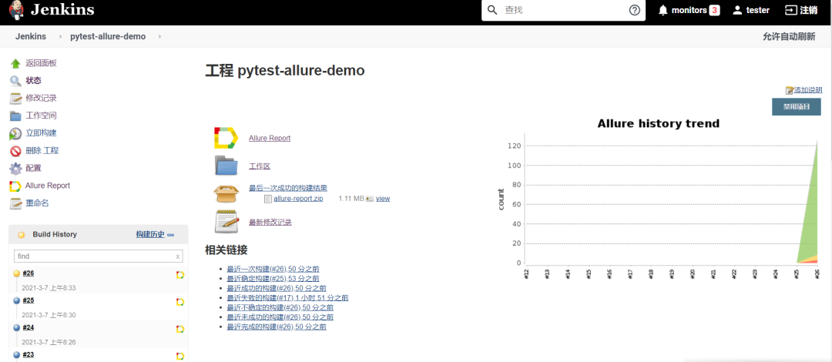This screenshot has width=832, height=362.
Task: Click the pytest-allure-demo breadcrumb
Action: [x=108, y=37]
